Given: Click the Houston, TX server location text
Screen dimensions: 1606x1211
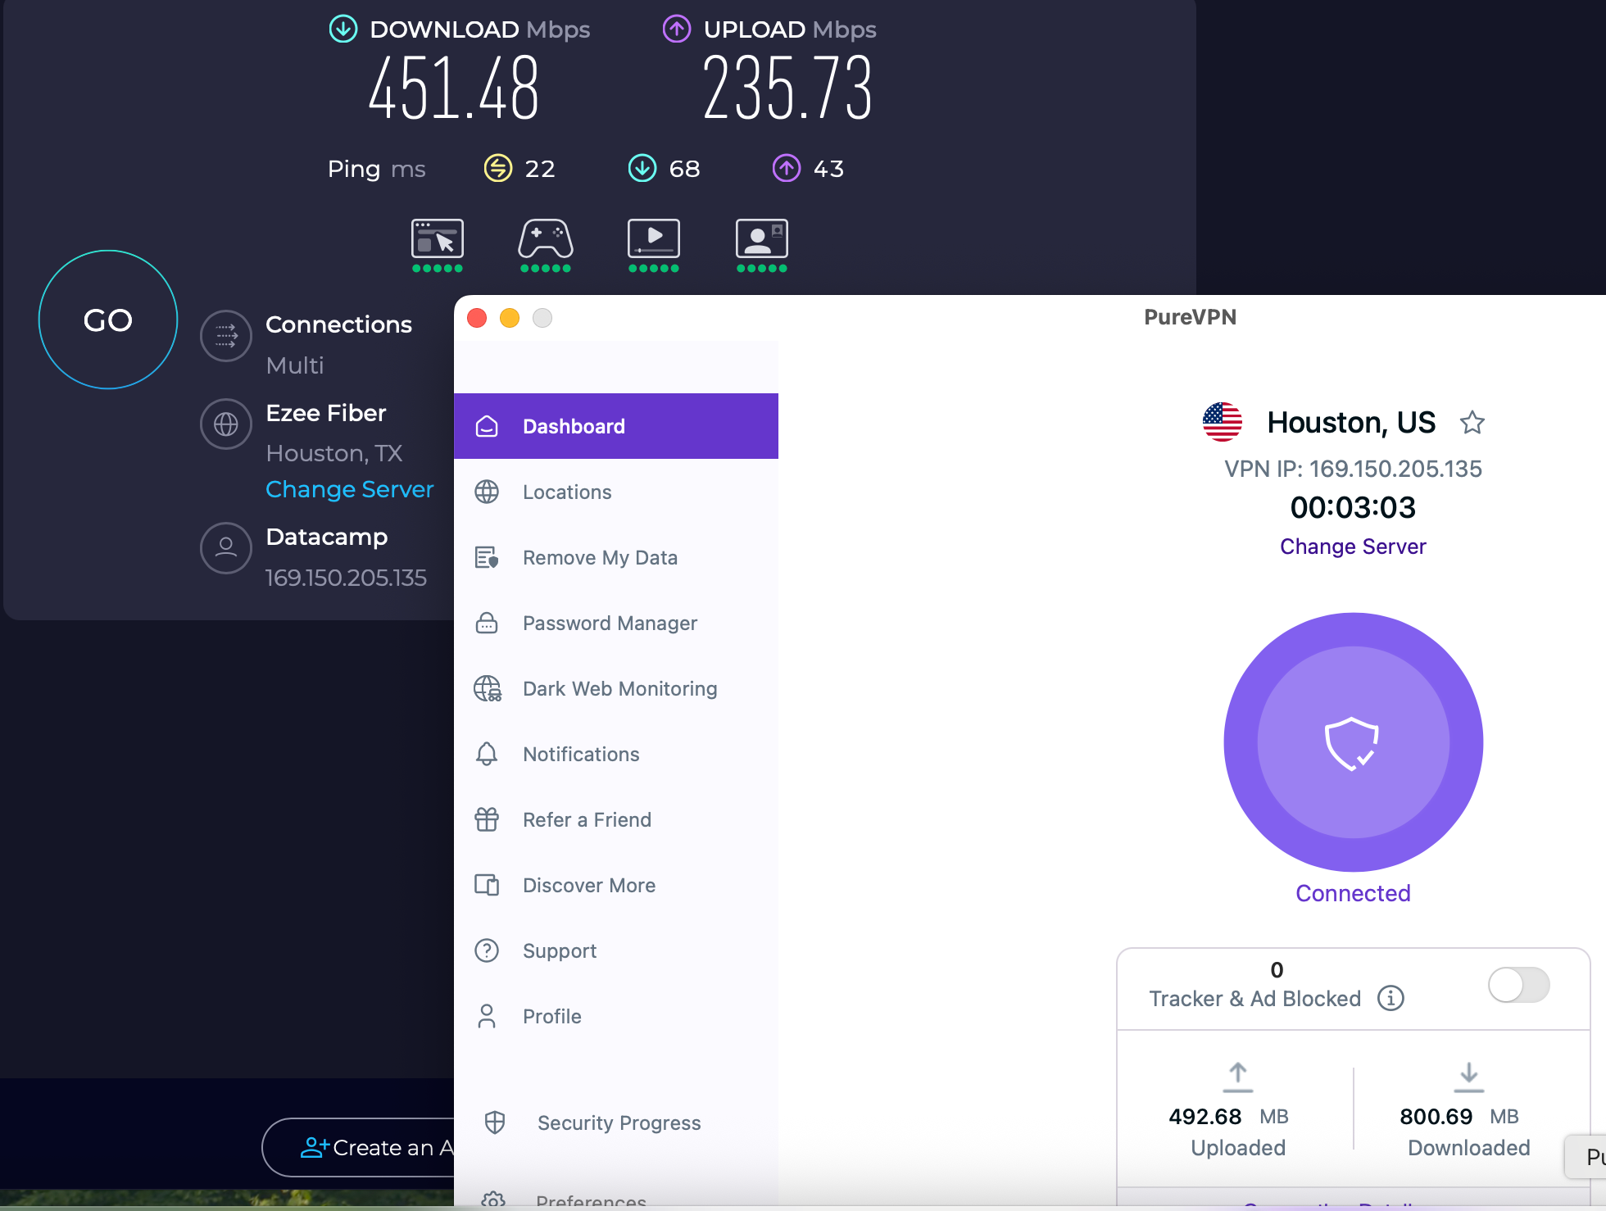Looking at the screenshot, I should pyautogui.click(x=334, y=453).
